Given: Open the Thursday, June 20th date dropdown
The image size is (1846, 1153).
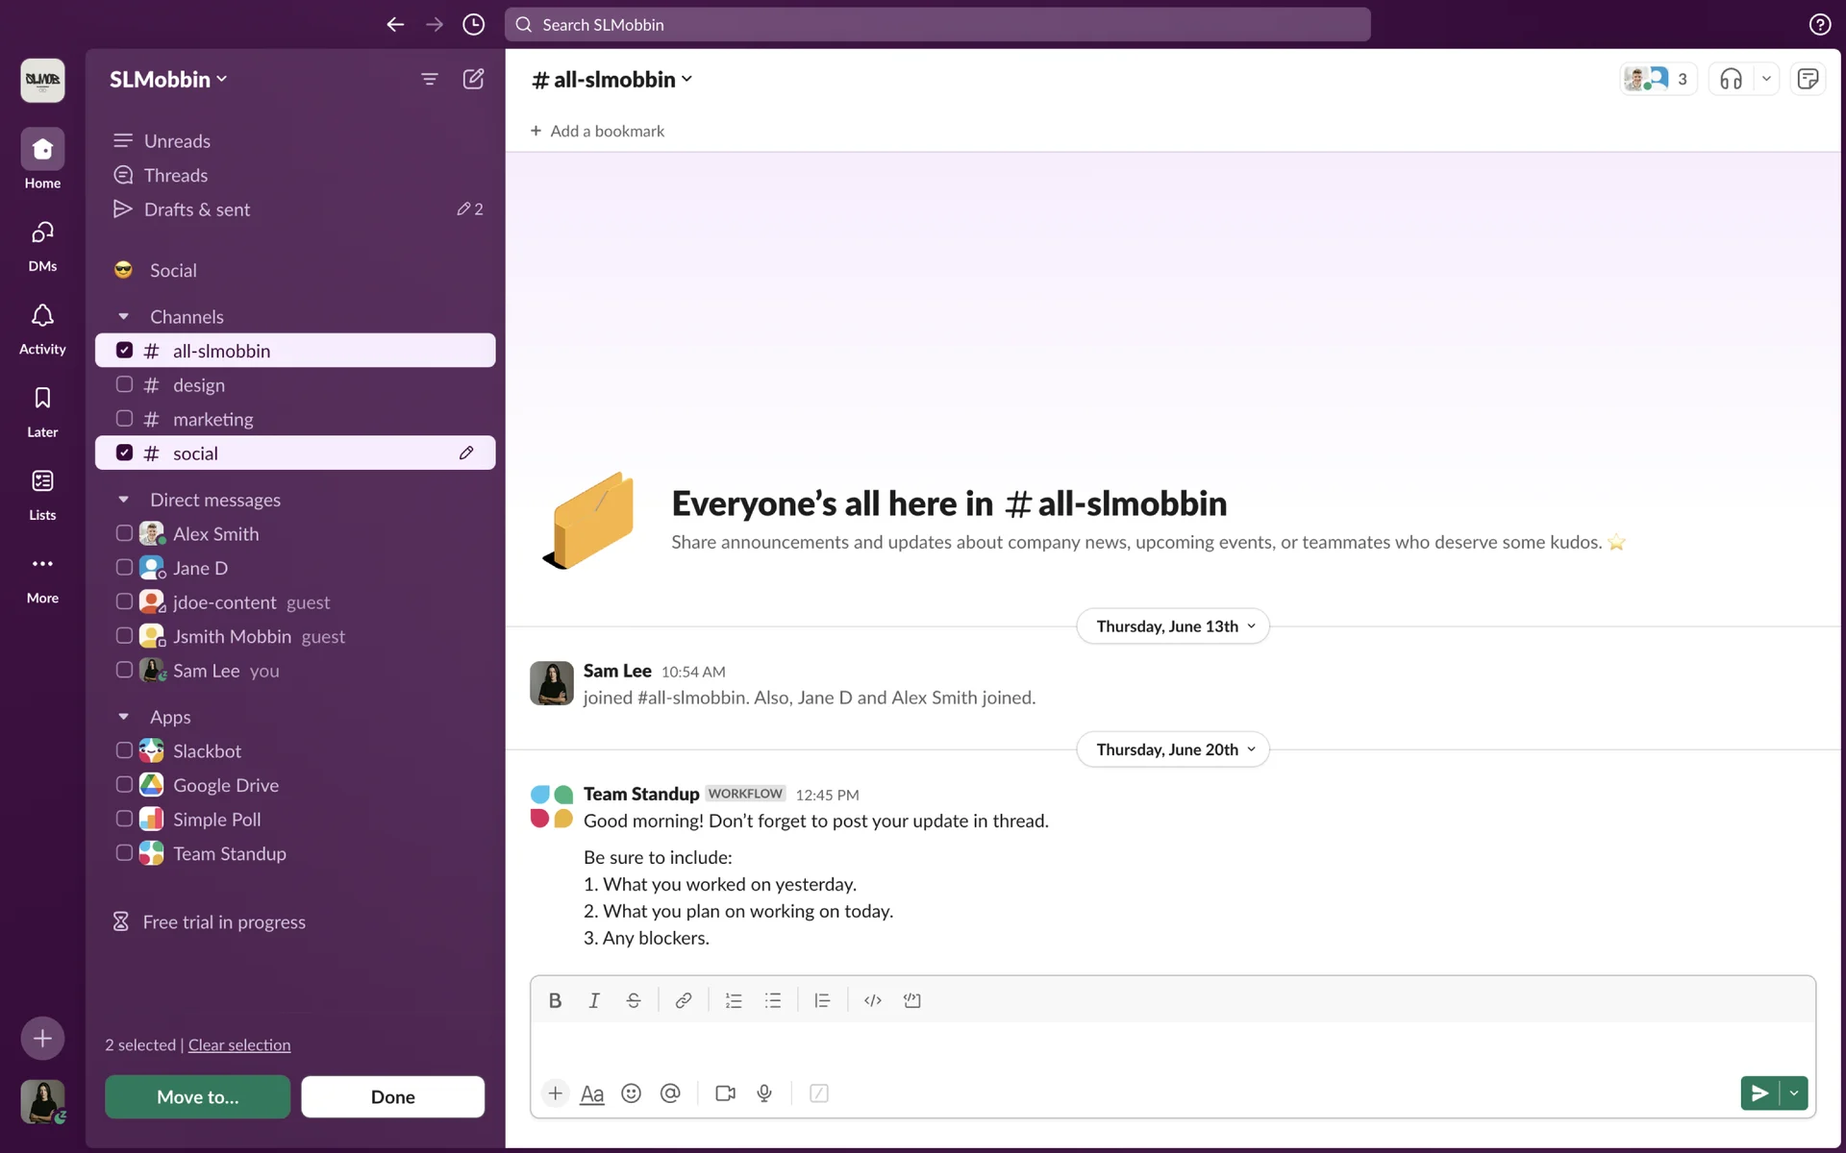Looking at the screenshot, I should pos(1173,749).
